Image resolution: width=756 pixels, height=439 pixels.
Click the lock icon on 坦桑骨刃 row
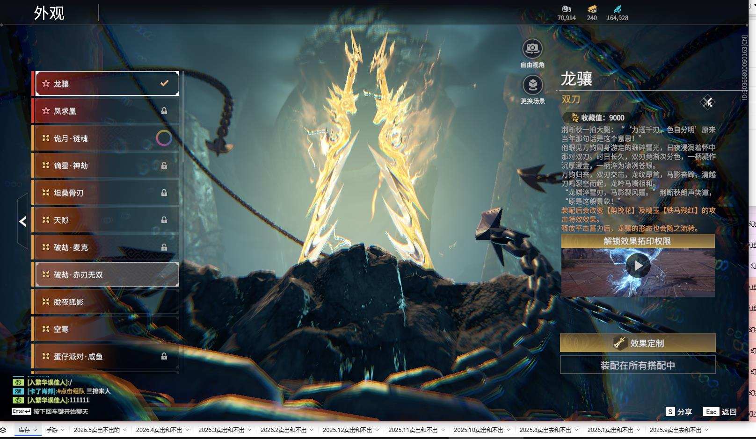click(x=164, y=193)
